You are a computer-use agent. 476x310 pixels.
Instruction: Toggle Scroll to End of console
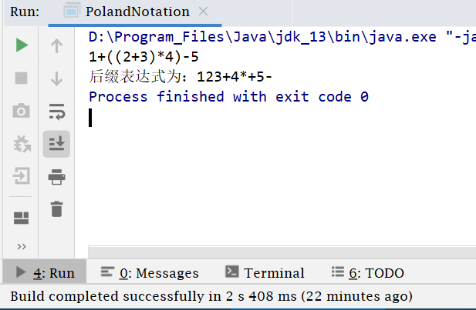click(56, 144)
